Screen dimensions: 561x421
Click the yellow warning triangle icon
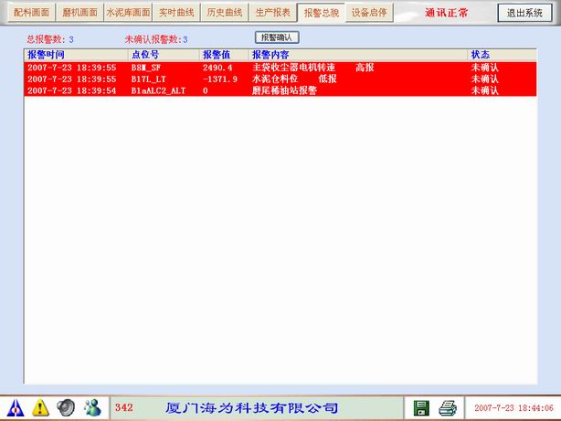click(40, 408)
